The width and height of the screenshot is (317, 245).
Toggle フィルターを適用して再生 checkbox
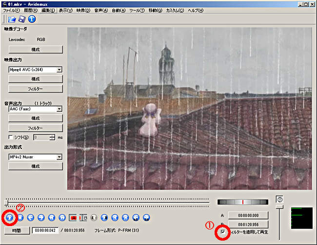[223, 232]
